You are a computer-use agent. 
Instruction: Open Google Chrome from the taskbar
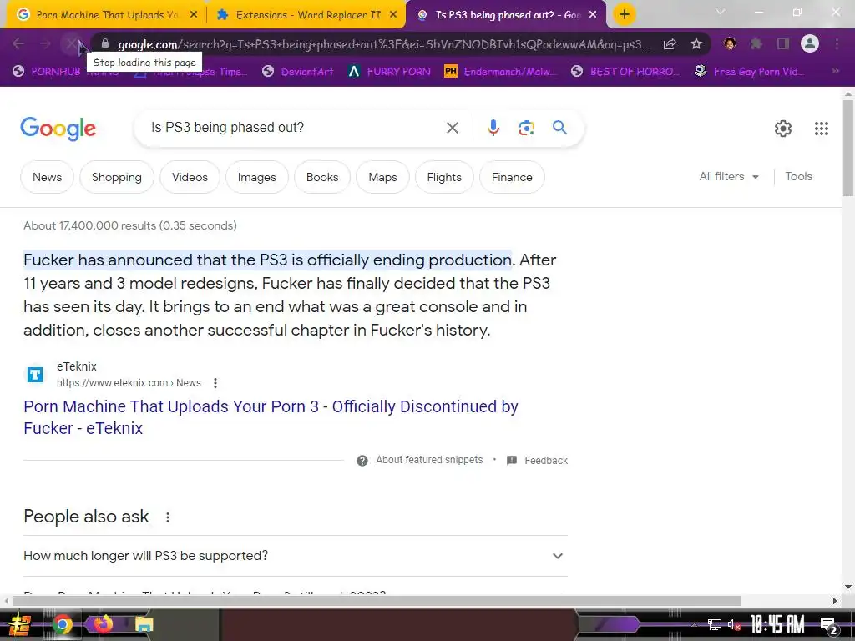(62, 624)
